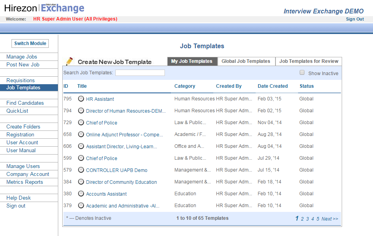This screenshot has width=373, height=236.
Task: Click clock icon beside Director of Community Education
Action: (81, 182)
